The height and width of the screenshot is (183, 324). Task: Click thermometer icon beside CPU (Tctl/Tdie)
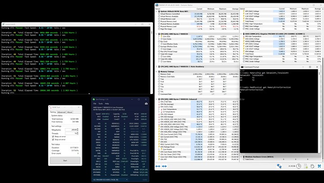[159, 102]
